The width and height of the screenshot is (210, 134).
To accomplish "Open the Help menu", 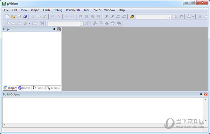I will pyautogui.click(x=121, y=10).
